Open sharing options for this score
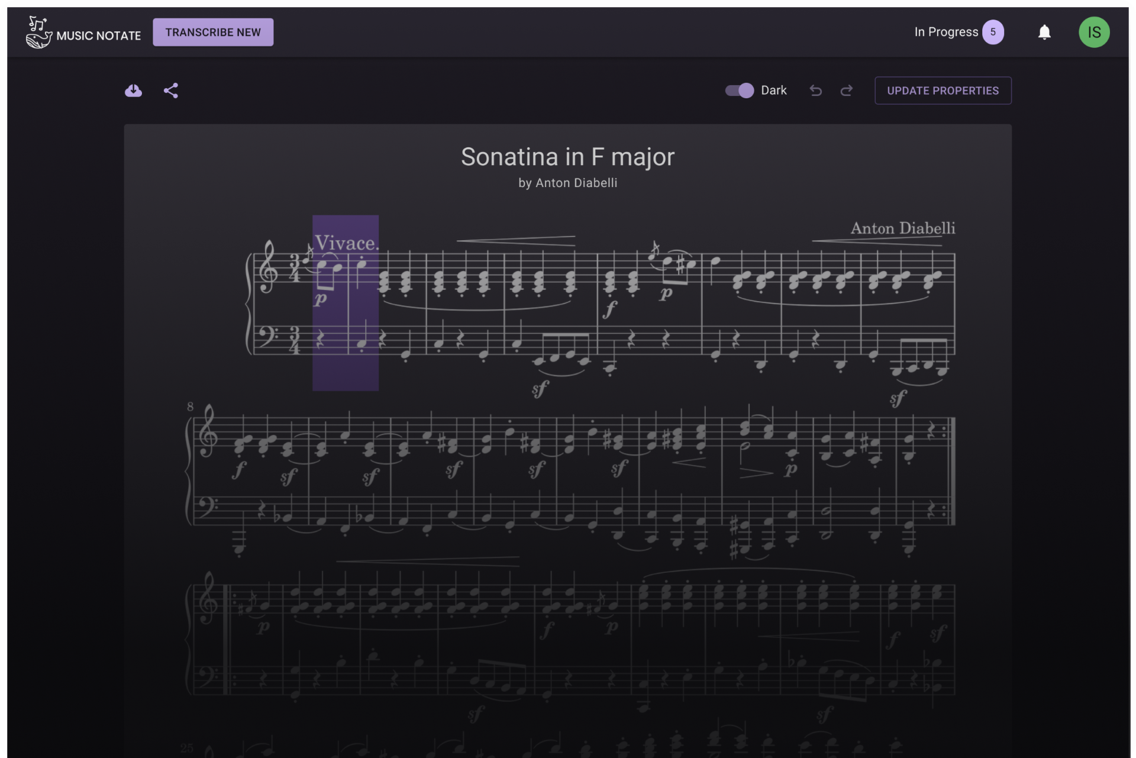The width and height of the screenshot is (1136, 758). point(171,91)
